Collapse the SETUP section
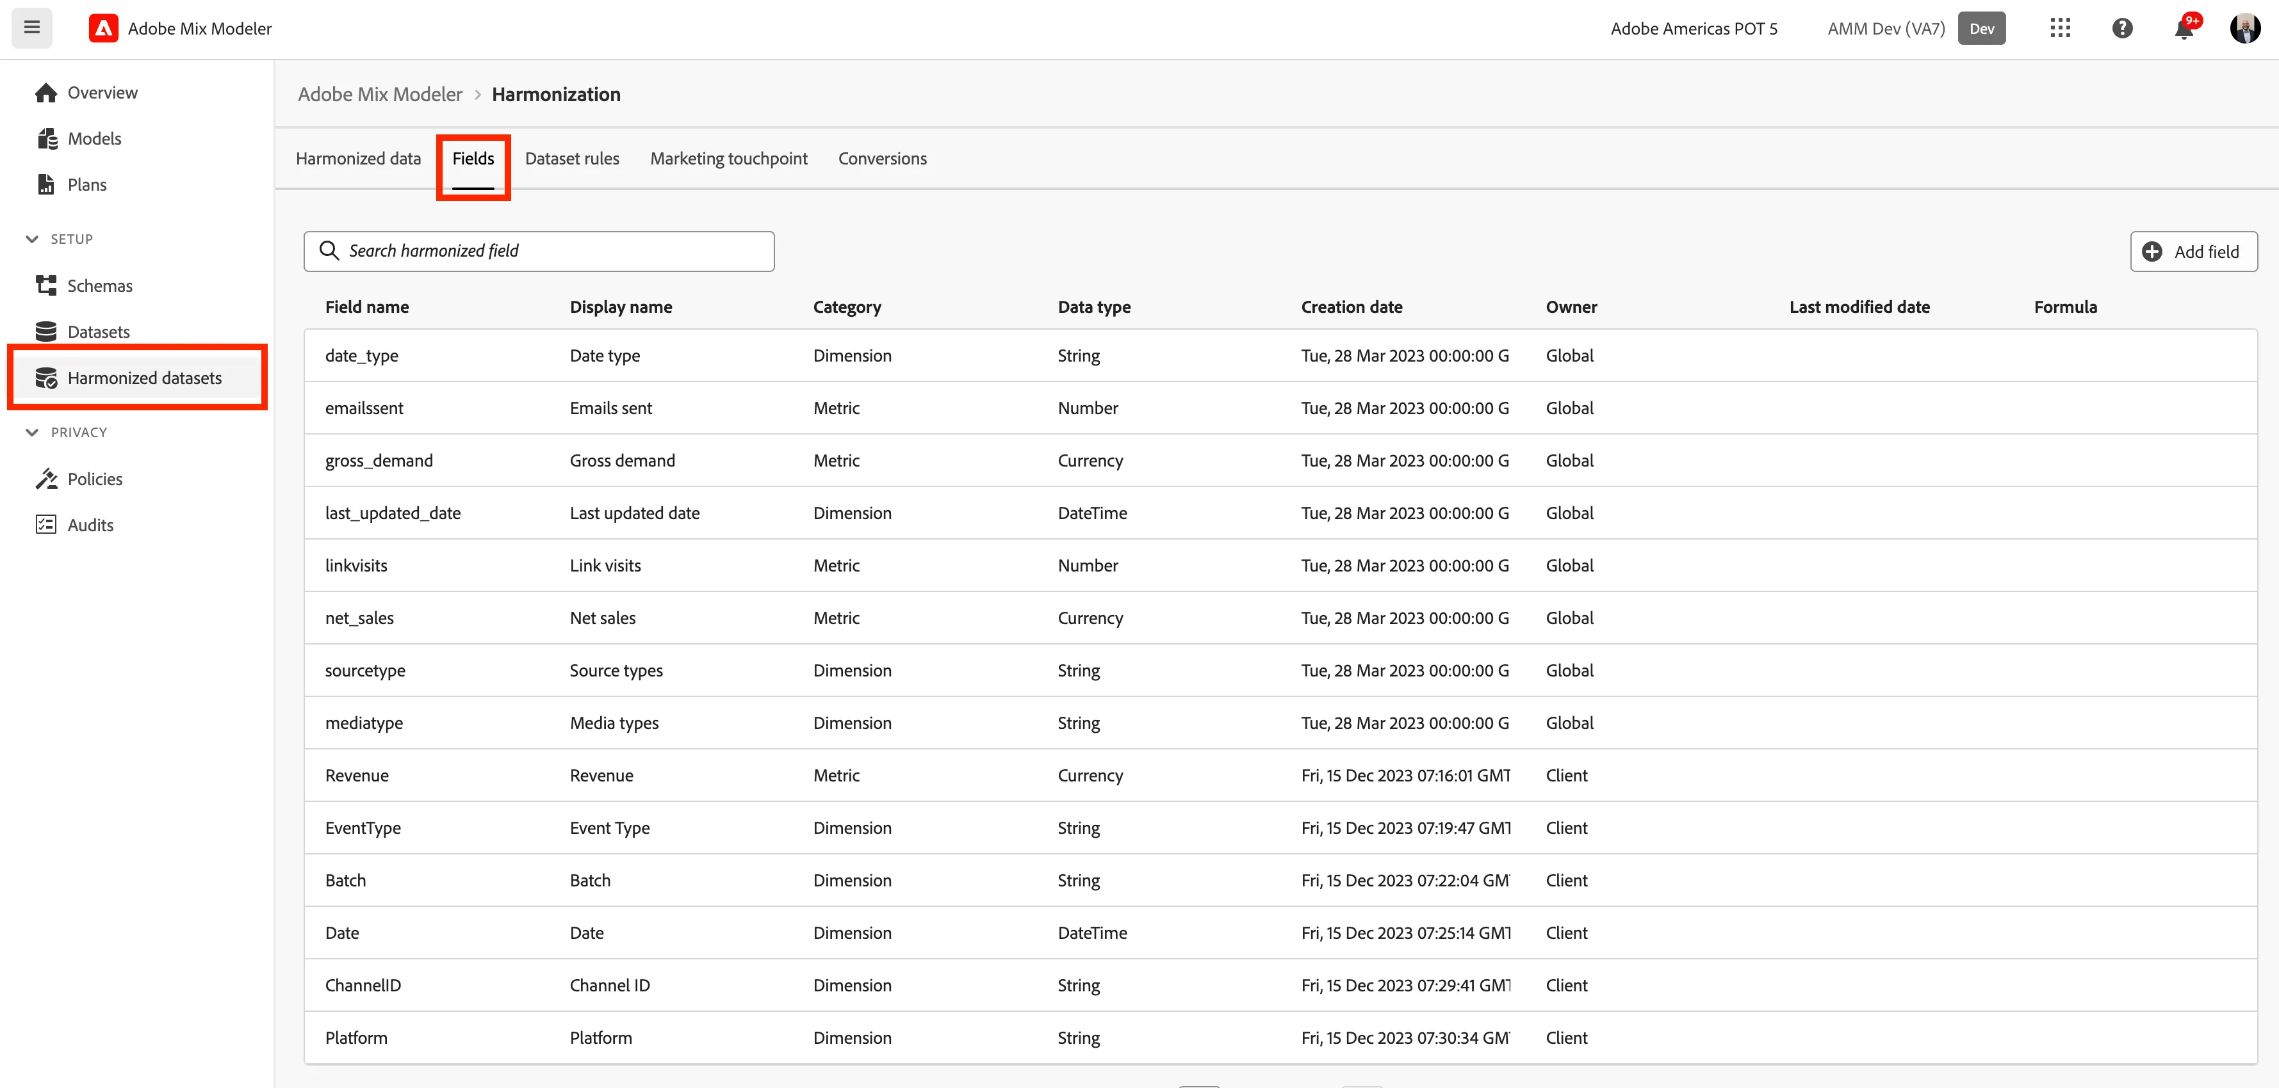Screen dimensions: 2279x1088 click(33, 239)
